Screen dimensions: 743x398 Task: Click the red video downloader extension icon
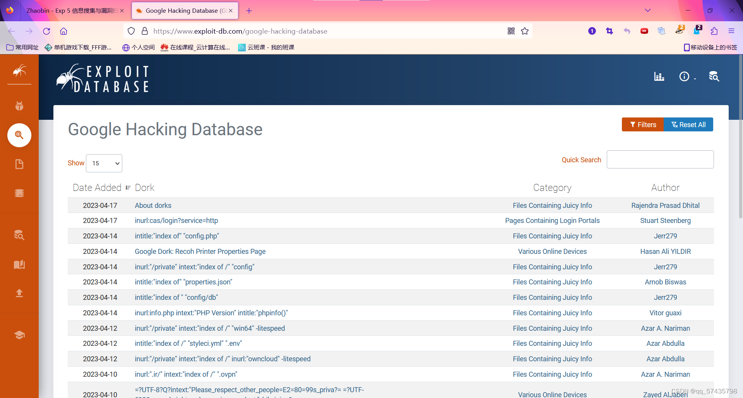644,31
